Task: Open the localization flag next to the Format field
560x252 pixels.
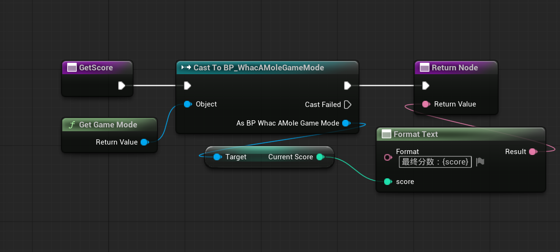Action: 480,162
